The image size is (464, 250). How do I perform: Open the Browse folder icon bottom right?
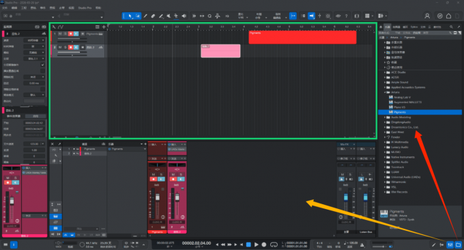point(458,245)
